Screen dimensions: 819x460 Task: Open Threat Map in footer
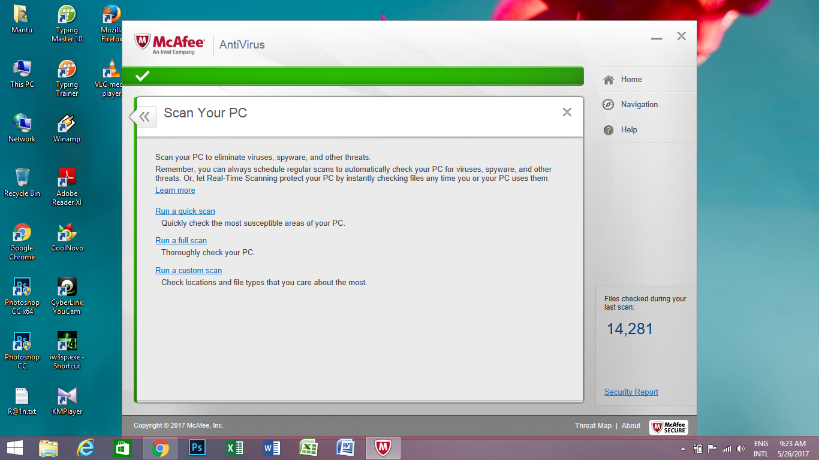click(593, 426)
